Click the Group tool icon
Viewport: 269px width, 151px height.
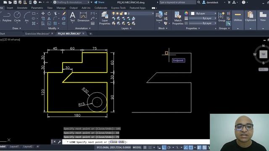[222, 17]
